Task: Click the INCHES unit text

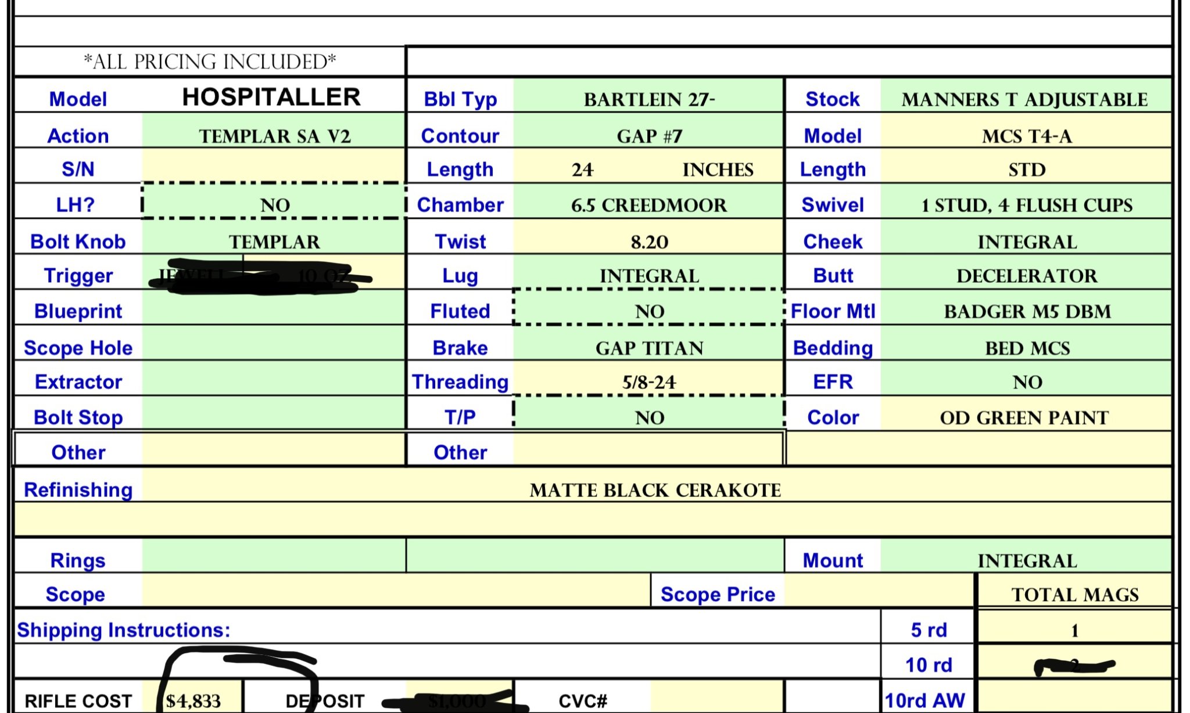Action: point(718,170)
